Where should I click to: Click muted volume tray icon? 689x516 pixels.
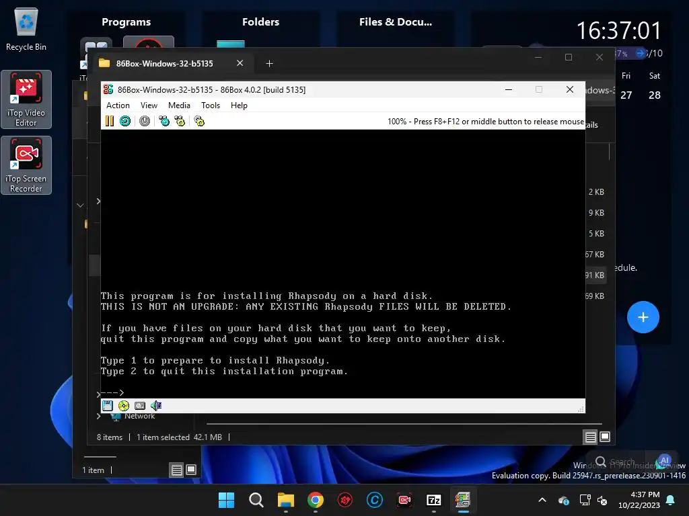(x=602, y=500)
